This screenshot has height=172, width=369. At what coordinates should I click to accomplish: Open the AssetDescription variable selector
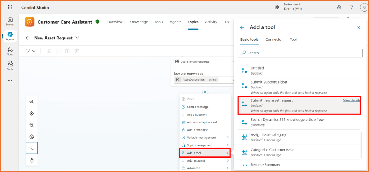pos(204,80)
